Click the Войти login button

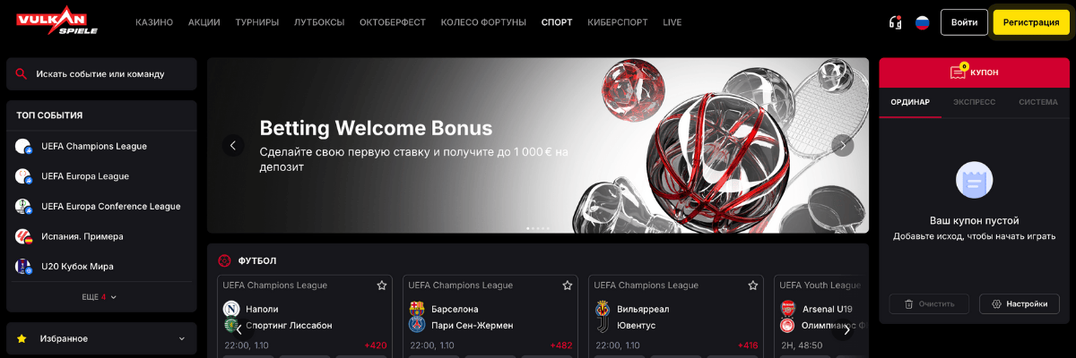coord(964,22)
